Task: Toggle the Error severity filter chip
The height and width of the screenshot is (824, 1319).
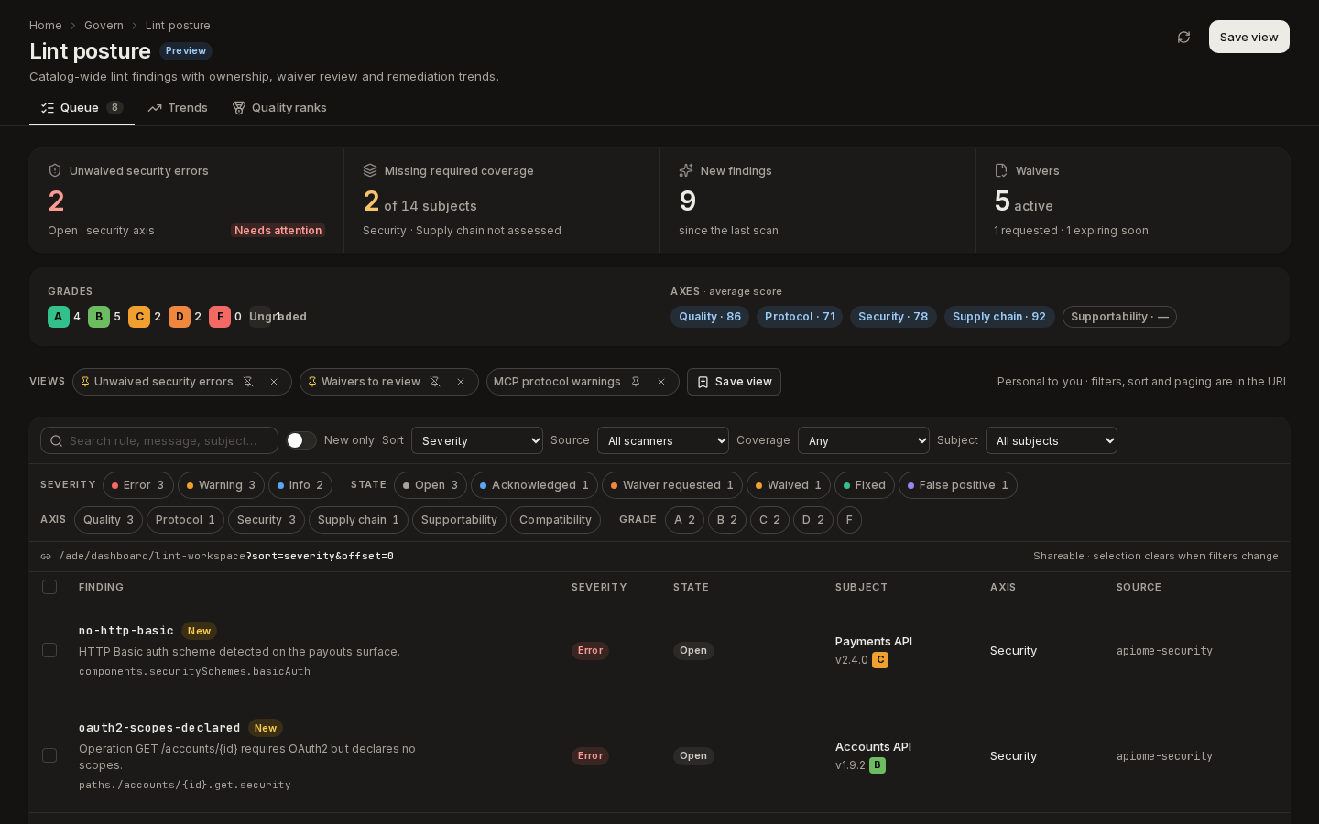Action: pos(138,485)
